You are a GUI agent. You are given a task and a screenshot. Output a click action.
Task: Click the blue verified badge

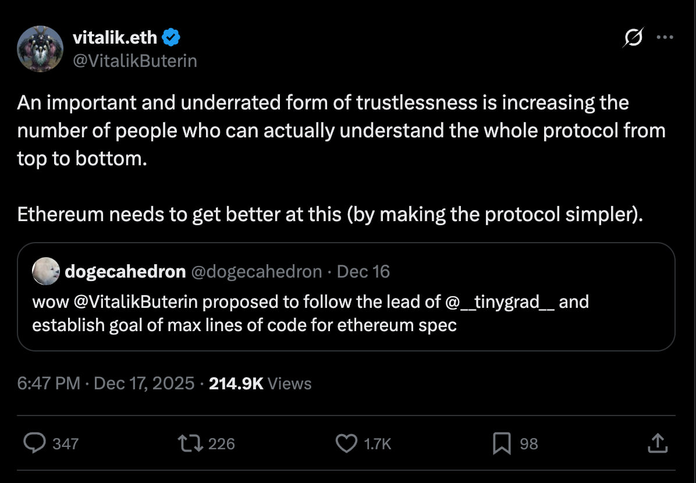coord(172,38)
